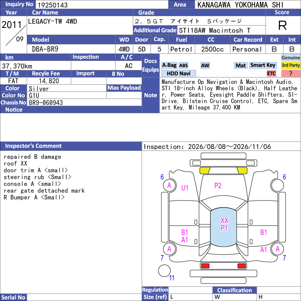Screen dimensions: 301x301
Task: Click the Mat equipment badge
Action: point(241,65)
